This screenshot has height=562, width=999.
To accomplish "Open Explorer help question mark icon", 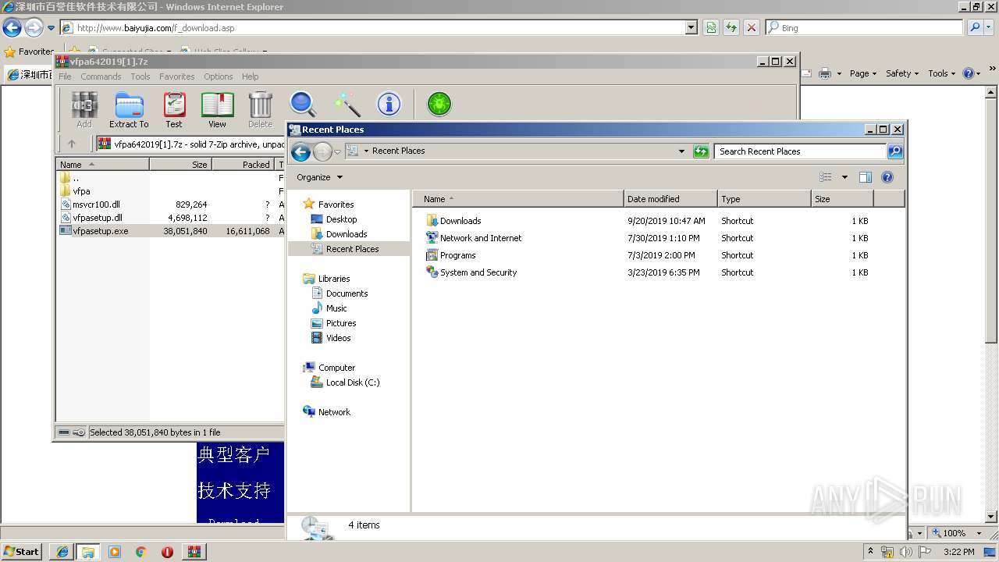I will coord(887,177).
